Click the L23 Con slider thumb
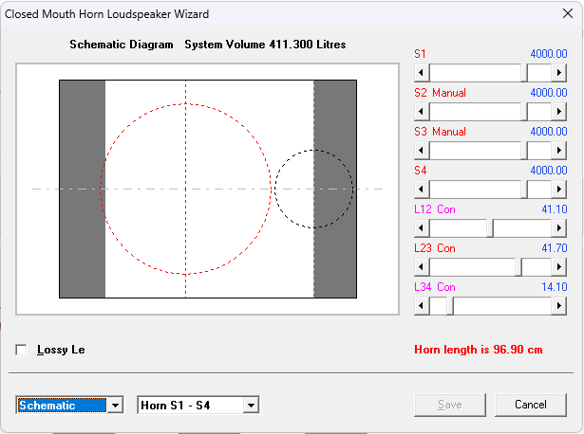 point(518,267)
